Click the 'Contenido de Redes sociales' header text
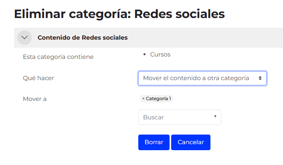This screenshot has width=283, height=165. click(x=83, y=38)
